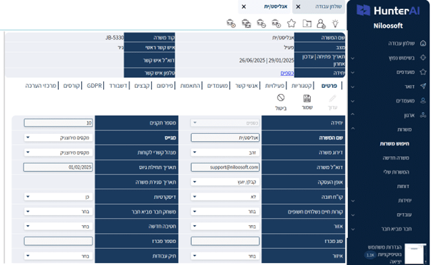Image resolution: width=431 pixels, height=265 pixels.
Task: Click the folder download icon
Action: tap(307, 24)
